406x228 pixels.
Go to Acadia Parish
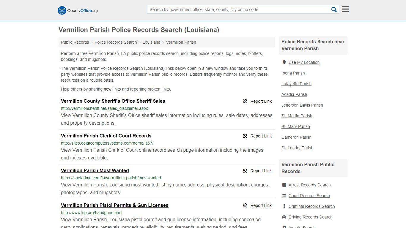click(x=294, y=94)
